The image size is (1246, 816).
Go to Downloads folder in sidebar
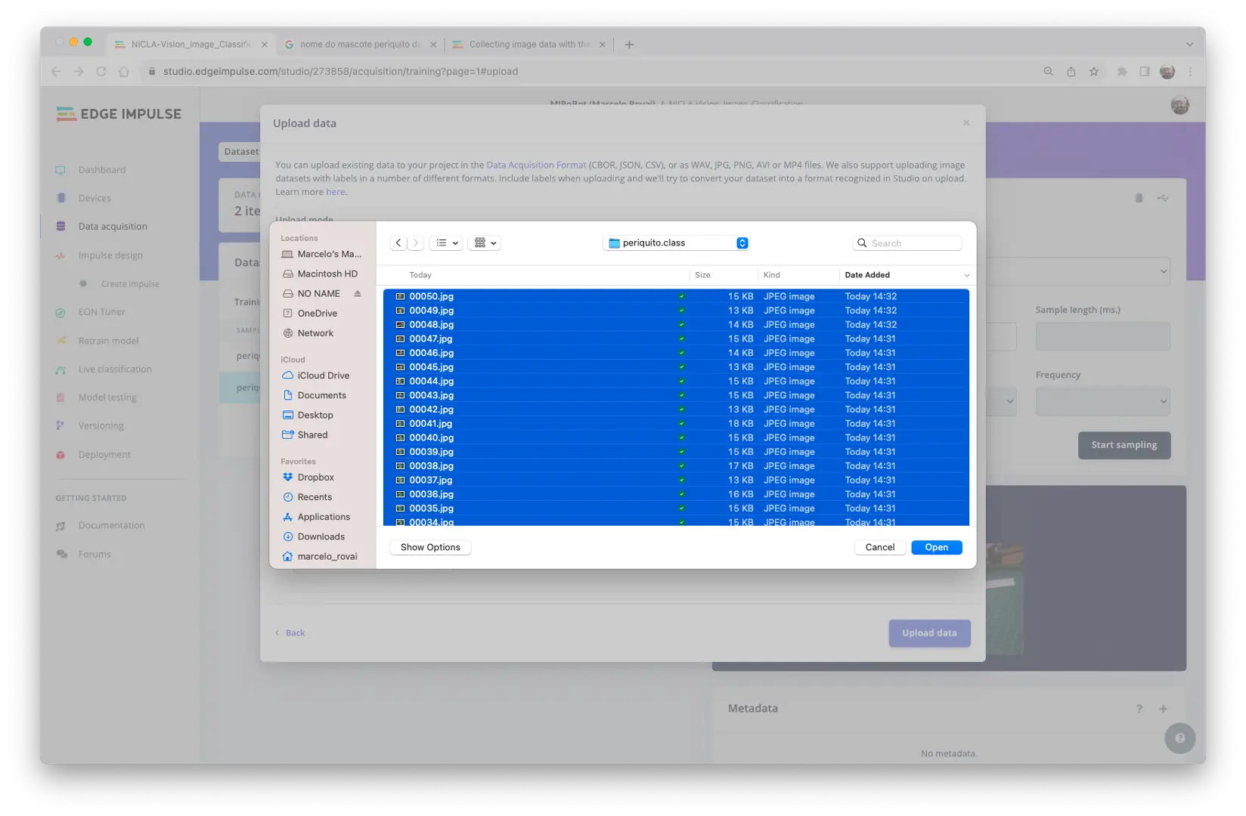[x=321, y=536]
